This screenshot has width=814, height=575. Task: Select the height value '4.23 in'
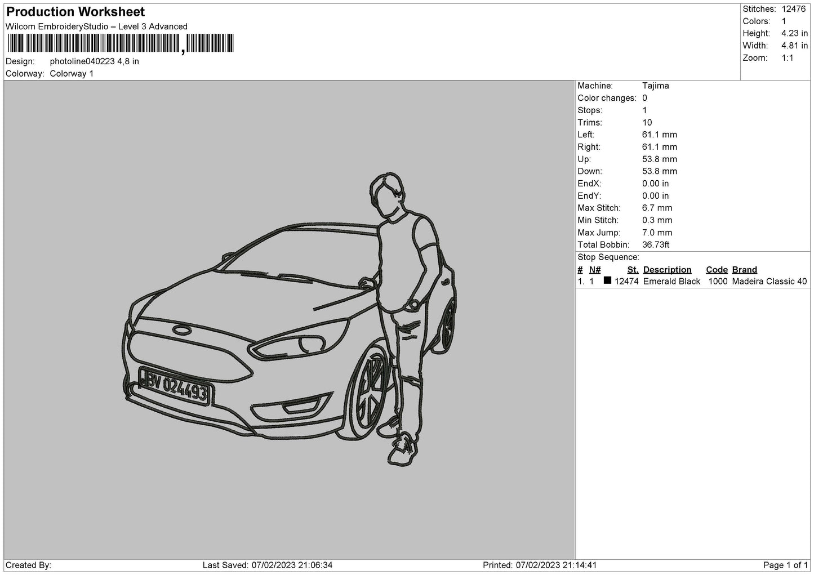click(x=795, y=34)
